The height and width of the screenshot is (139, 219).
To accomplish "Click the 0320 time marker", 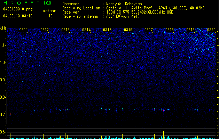I will click(211, 30).
